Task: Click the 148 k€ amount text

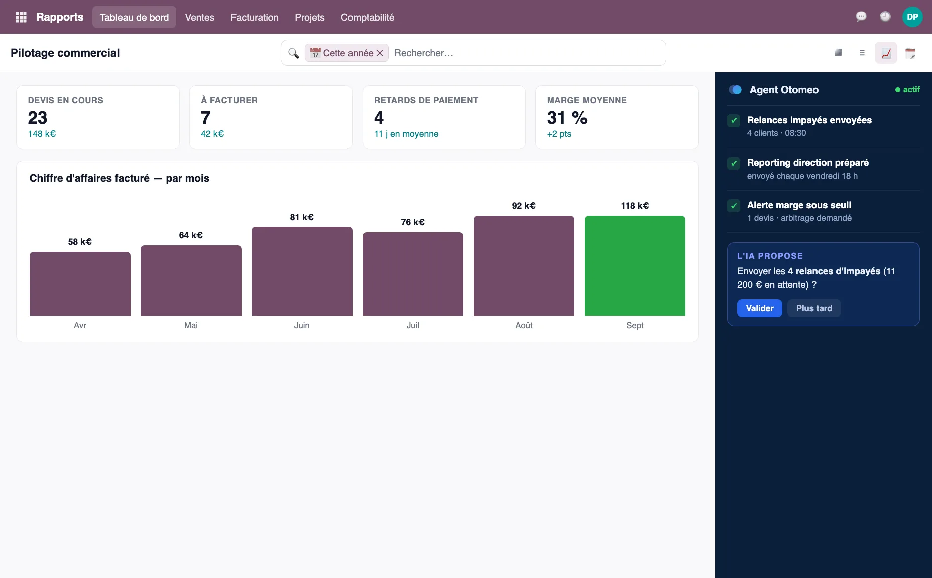Action: [42, 134]
